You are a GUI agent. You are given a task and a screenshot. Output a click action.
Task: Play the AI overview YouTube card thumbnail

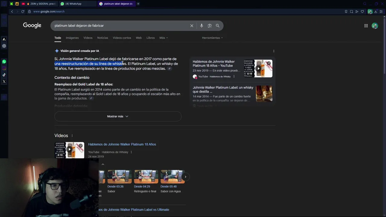[x=258, y=68]
